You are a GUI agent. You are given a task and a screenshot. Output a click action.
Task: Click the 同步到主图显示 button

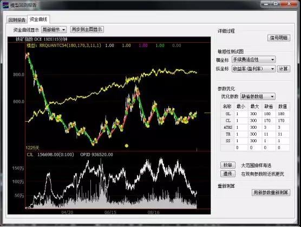pos(87,30)
